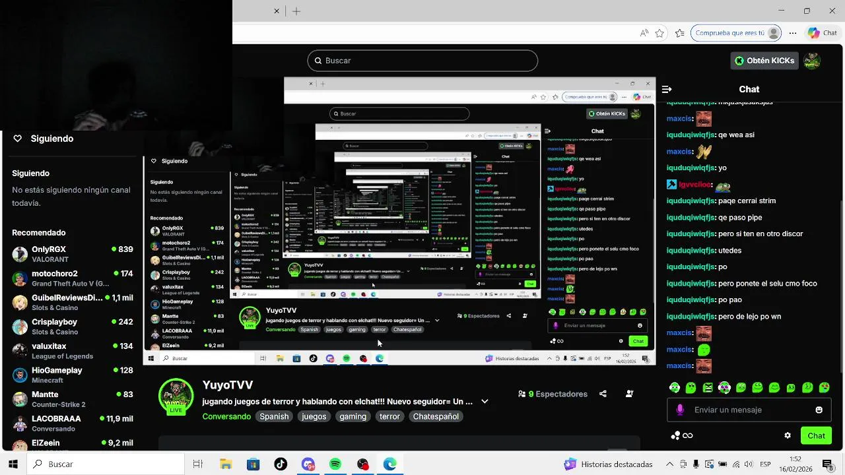The width and height of the screenshot is (845, 475).
Task: Open TikTok from taskbar
Action: (281, 464)
